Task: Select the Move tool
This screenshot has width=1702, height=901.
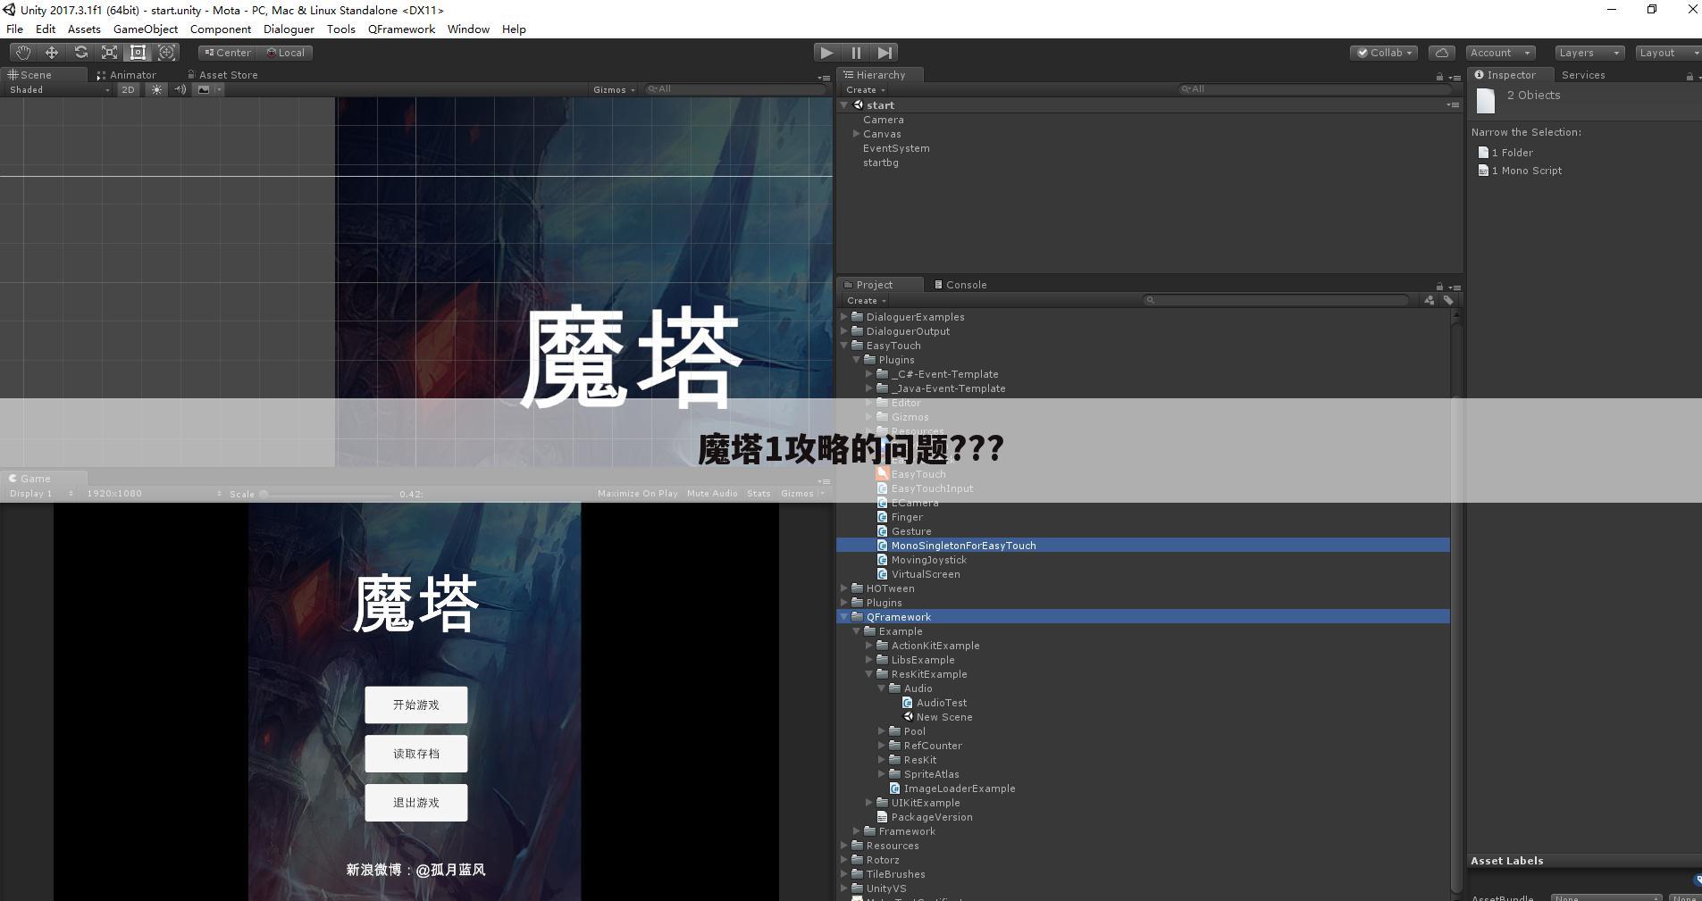Action: tap(52, 53)
